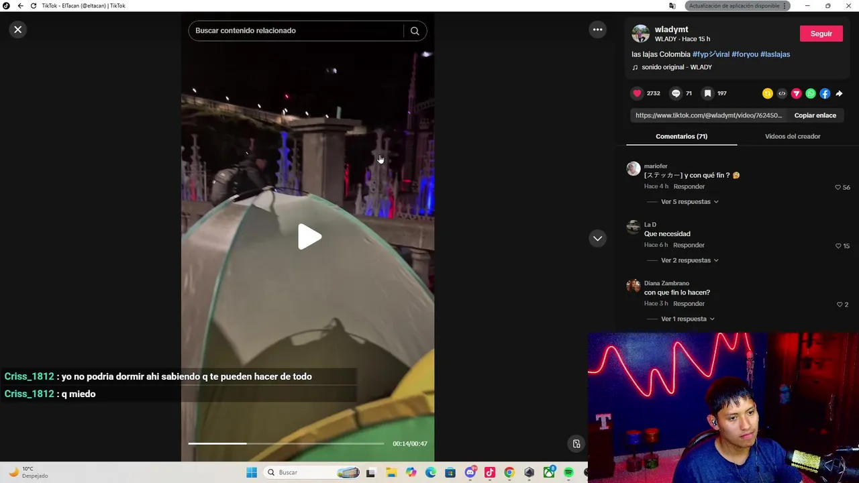Expand Ver 2 respuestas under La D
The height and width of the screenshot is (483, 859).
coord(689,260)
